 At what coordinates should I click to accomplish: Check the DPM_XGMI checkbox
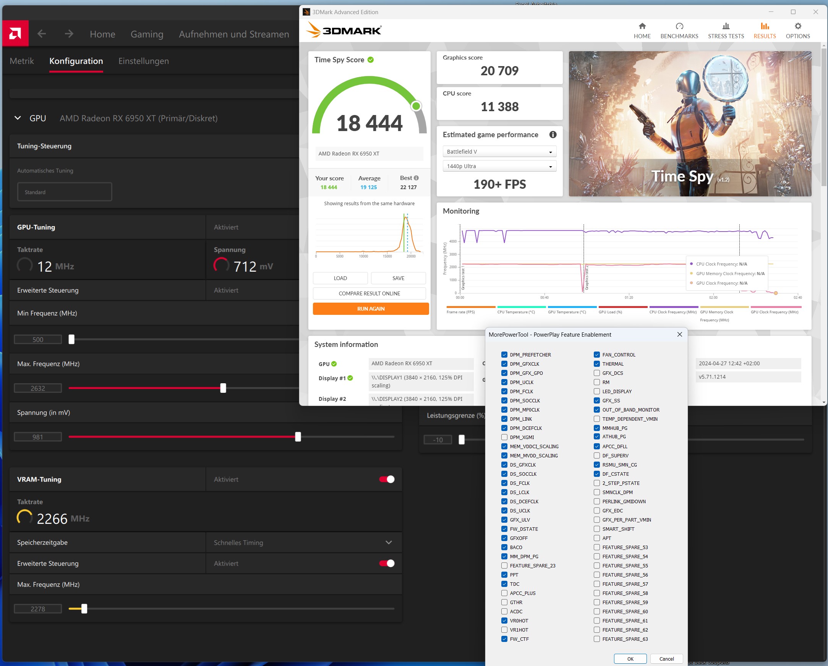point(504,437)
